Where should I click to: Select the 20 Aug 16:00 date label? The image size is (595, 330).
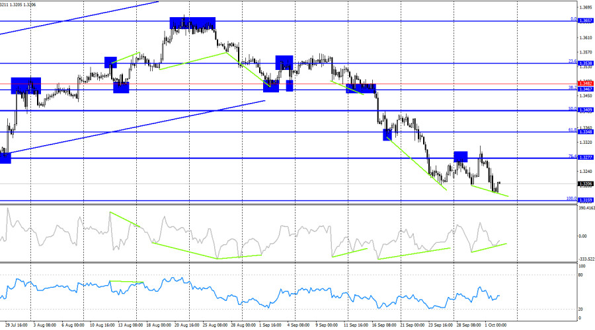pyautogui.click(x=186, y=325)
